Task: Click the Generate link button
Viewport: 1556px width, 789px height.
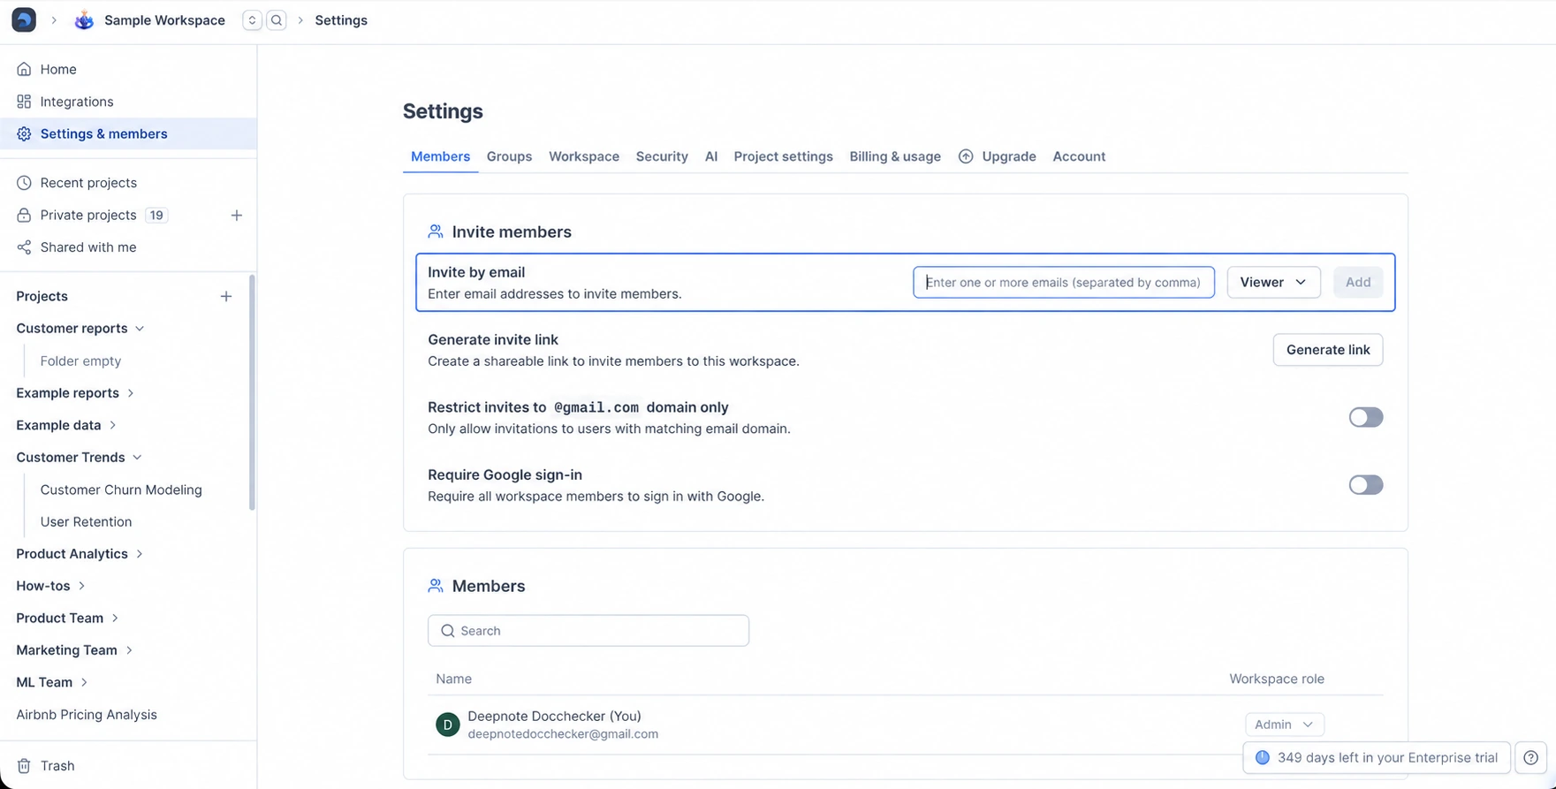Action: click(1328, 350)
